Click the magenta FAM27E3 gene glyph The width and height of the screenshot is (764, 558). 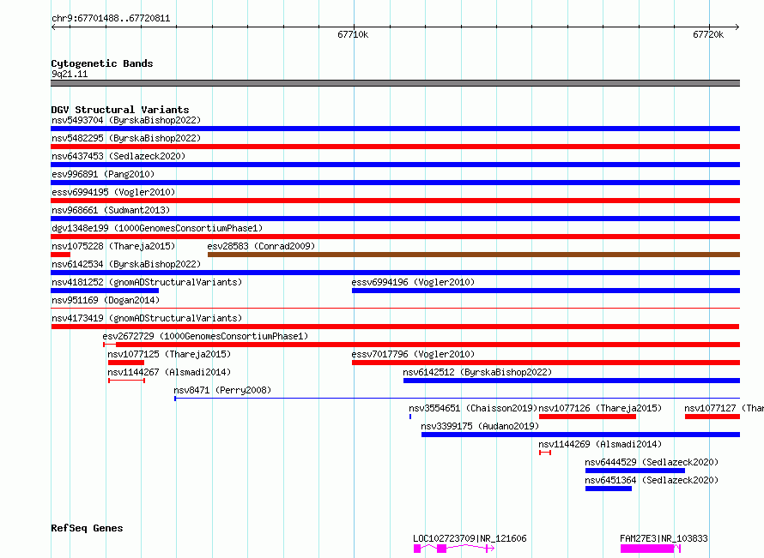(651, 549)
